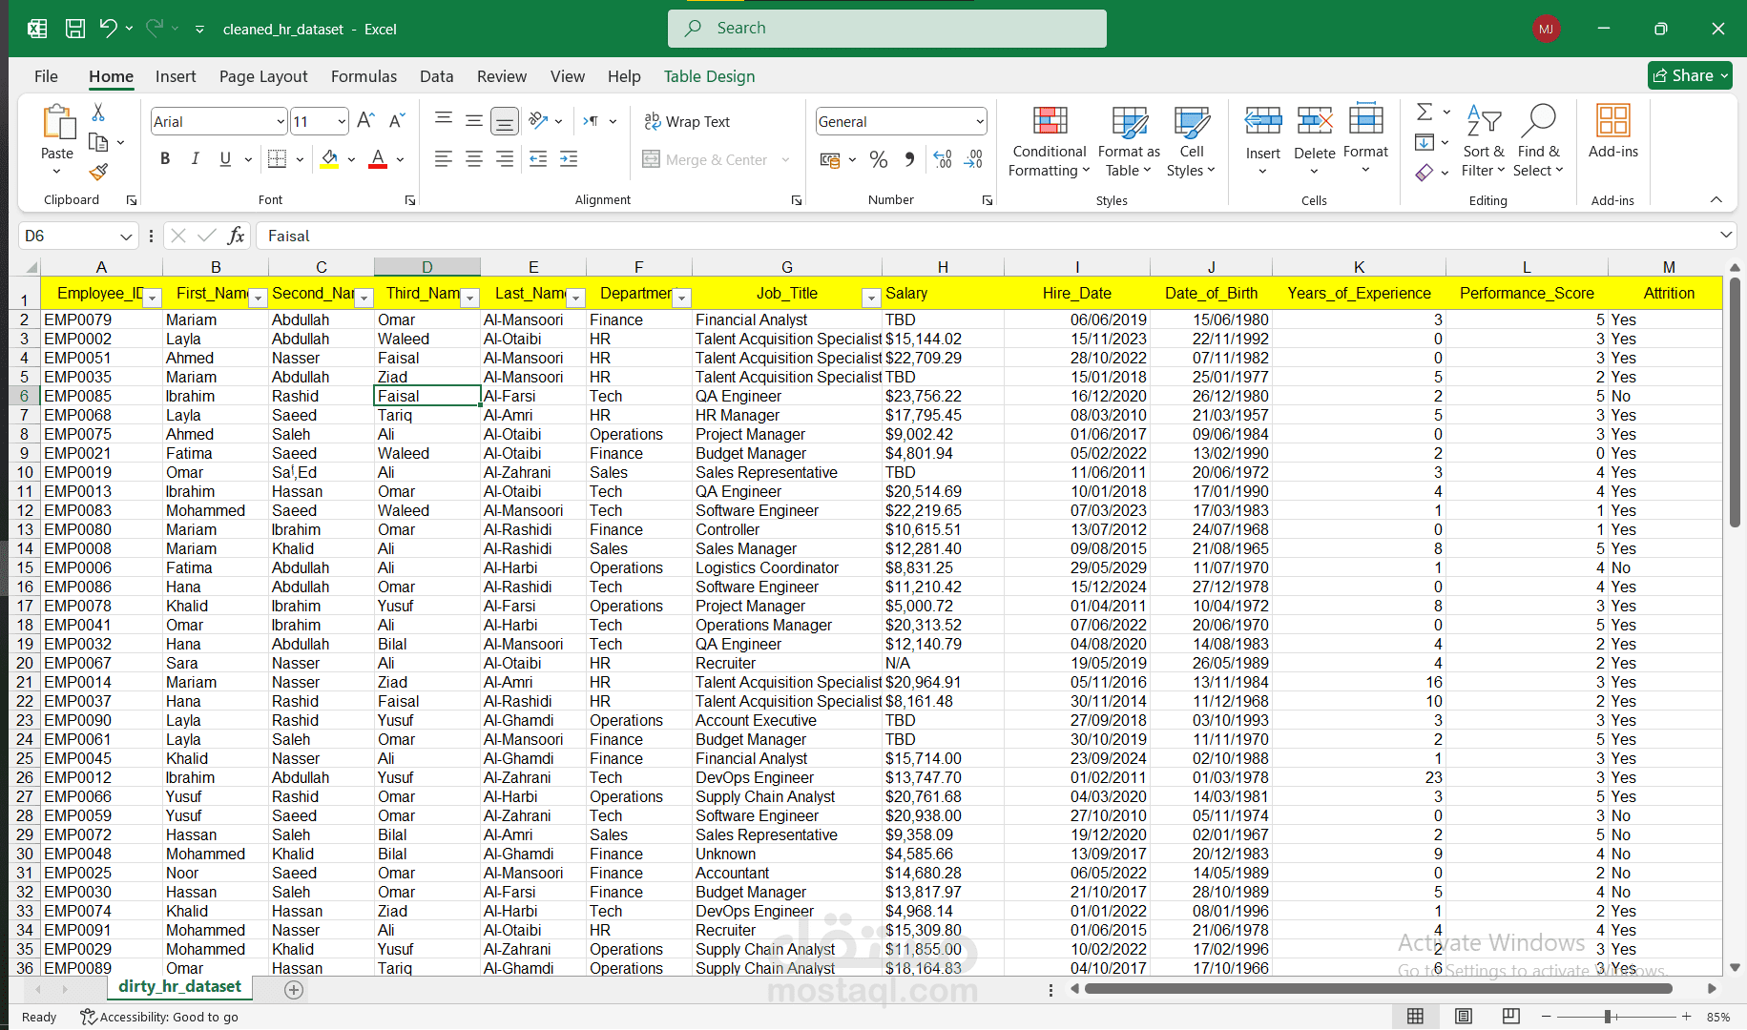Toggle Bold formatting
1747x1030 pixels.
(165, 159)
